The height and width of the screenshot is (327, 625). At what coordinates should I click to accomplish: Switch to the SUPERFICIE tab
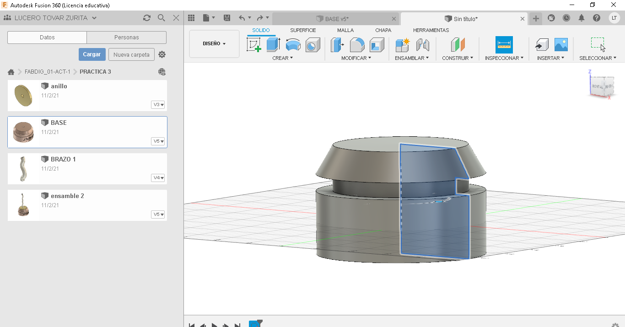pos(303,30)
